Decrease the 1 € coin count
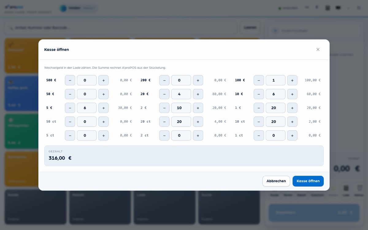 coord(259,108)
